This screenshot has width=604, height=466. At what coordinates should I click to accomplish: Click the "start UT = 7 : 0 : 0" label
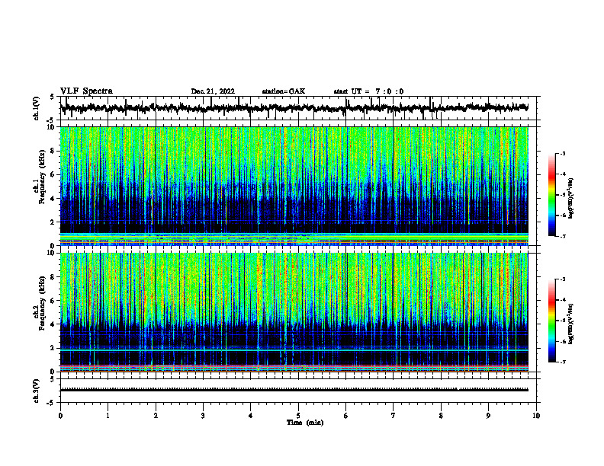pos(368,91)
